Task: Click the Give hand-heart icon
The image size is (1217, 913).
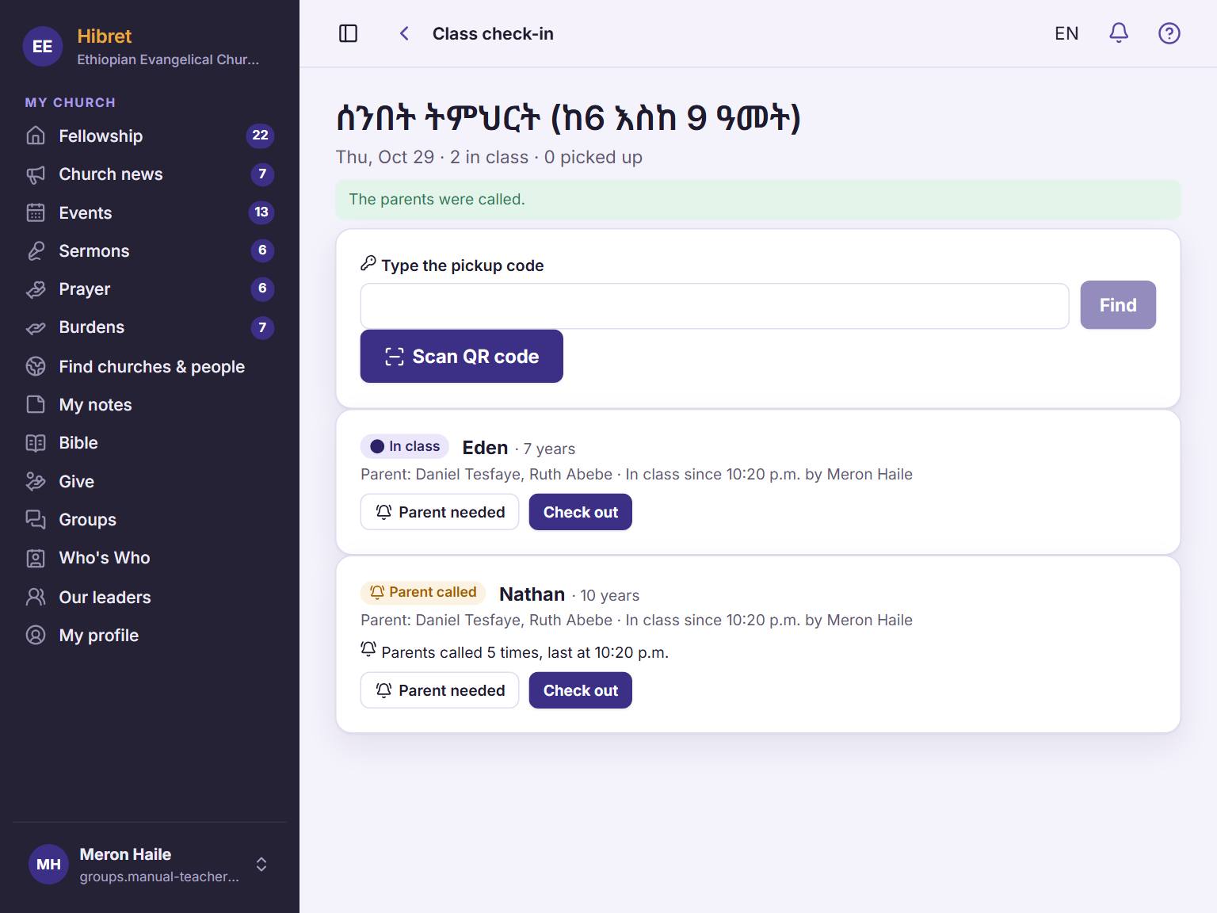Action: coord(36,481)
